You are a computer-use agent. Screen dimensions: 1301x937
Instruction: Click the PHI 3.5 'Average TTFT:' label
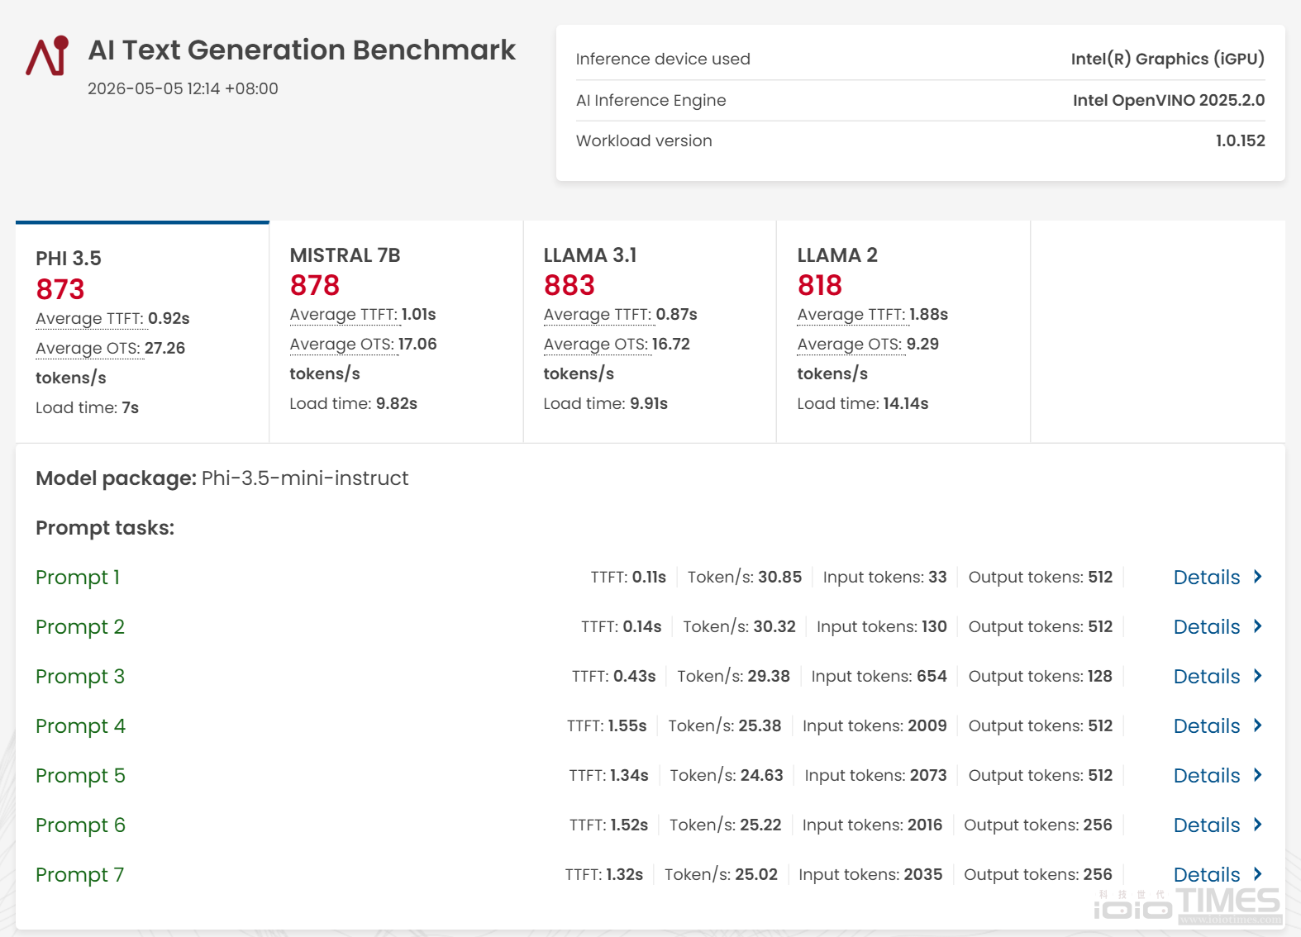tap(90, 319)
